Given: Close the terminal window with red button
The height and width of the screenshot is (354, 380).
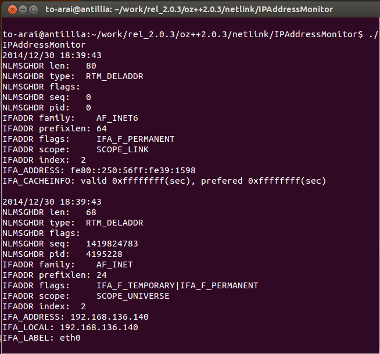Looking at the screenshot, I should [12, 10].
